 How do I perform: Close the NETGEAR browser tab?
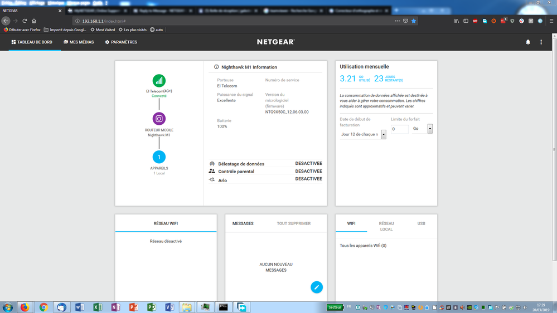click(x=60, y=11)
